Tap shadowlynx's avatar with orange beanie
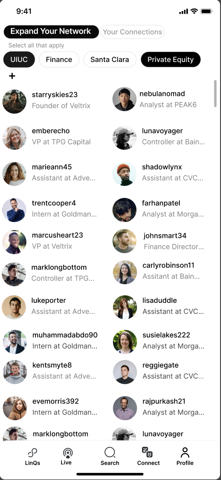 124,174
